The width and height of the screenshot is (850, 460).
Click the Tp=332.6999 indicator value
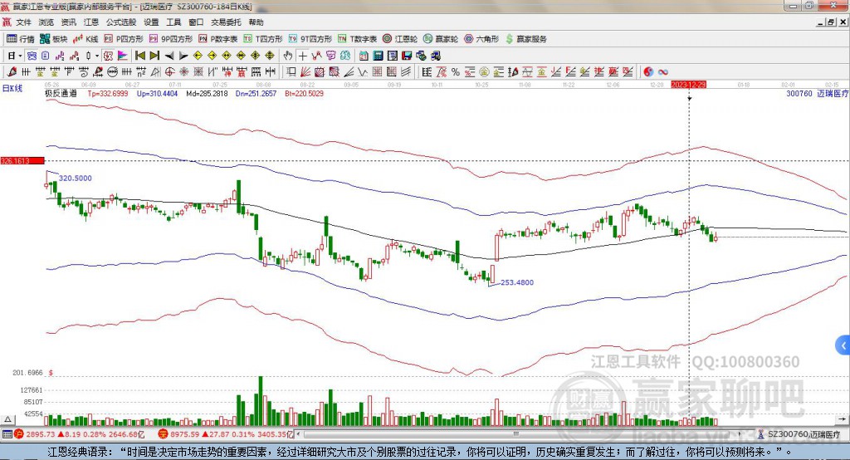[x=108, y=93]
